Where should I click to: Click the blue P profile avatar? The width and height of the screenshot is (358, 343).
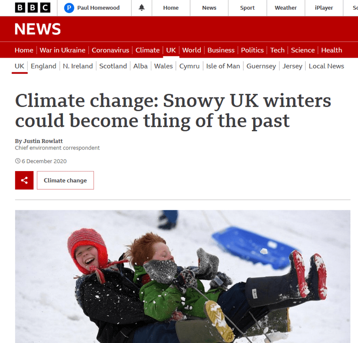click(69, 8)
